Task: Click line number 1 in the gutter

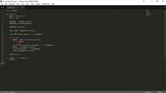Action: tap(3, 11)
